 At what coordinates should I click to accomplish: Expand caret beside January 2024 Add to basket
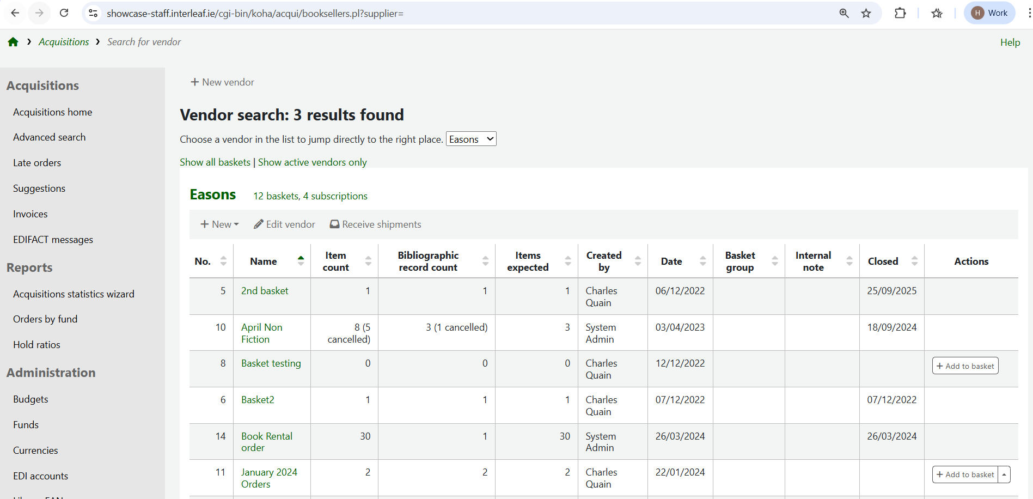(x=1004, y=474)
